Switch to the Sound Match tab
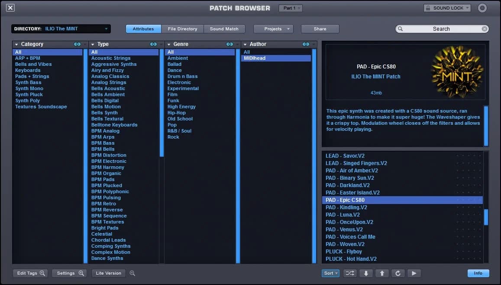This screenshot has width=501, height=285. point(225,29)
